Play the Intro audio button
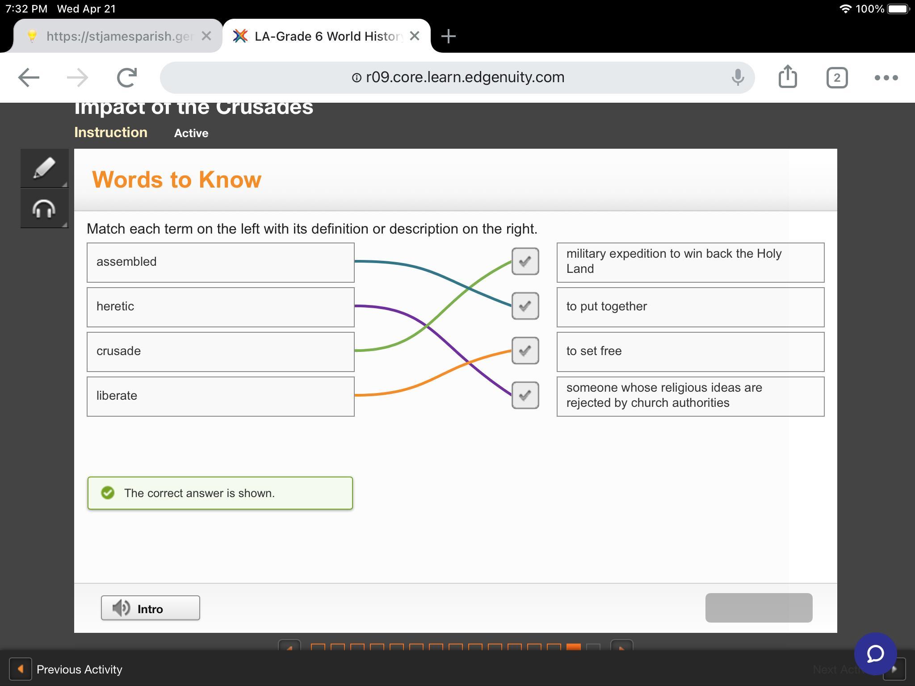The height and width of the screenshot is (686, 915). [x=150, y=608]
